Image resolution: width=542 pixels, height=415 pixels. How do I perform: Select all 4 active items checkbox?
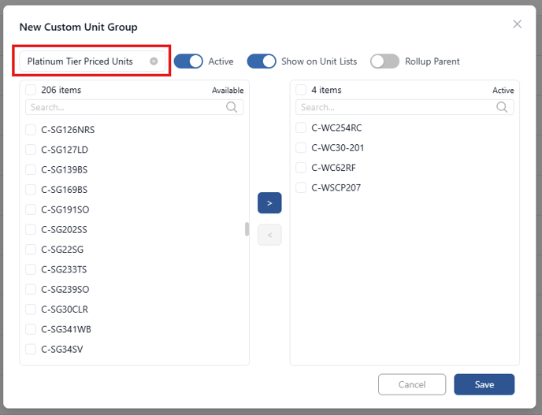301,90
